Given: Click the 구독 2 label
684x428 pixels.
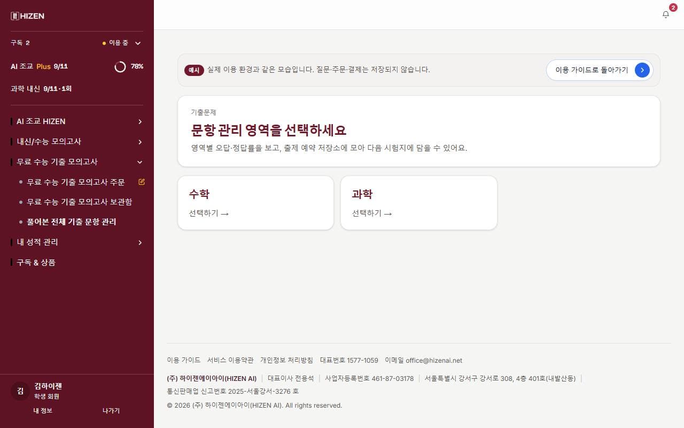Looking at the screenshot, I should coord(20,43).
